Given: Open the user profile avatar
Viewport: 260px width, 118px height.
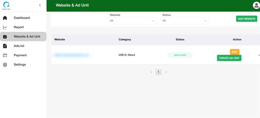Looking at the screenshot, I should tap(256, 5).
